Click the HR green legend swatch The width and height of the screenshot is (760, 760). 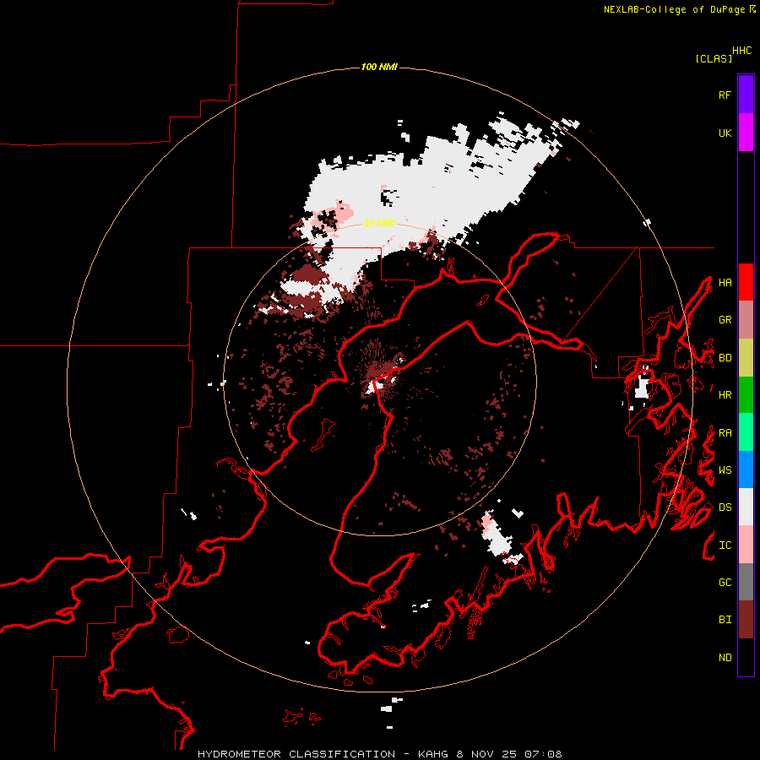click(746, 395)
